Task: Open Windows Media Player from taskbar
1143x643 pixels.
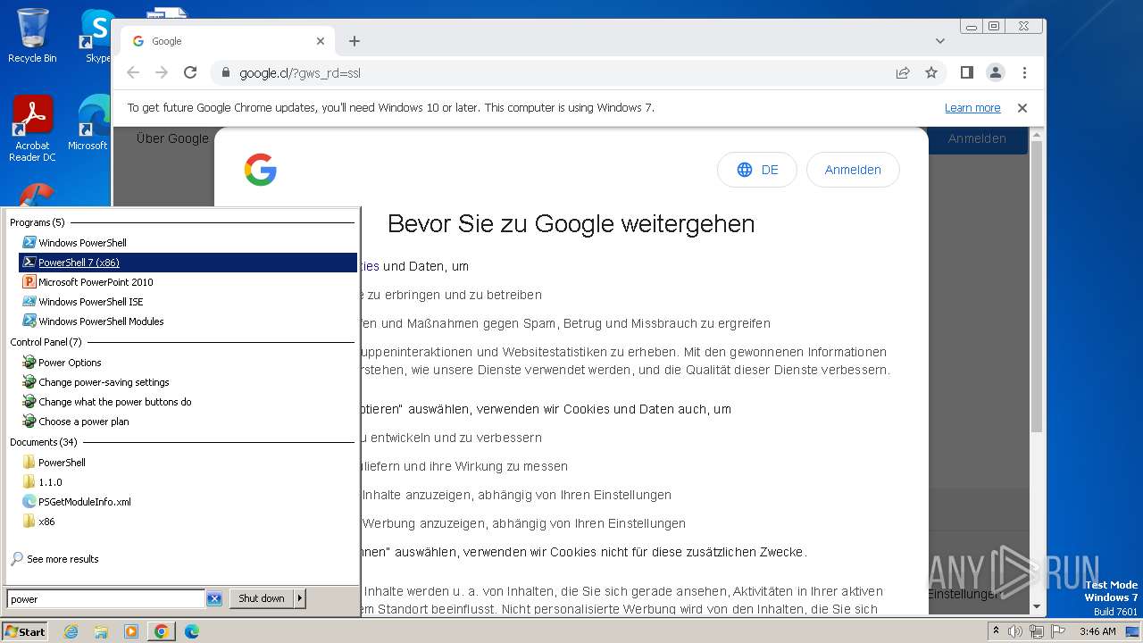Action: point(131,631)
